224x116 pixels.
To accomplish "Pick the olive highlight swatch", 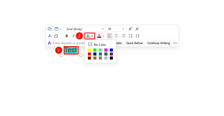I will click(95, 58).
